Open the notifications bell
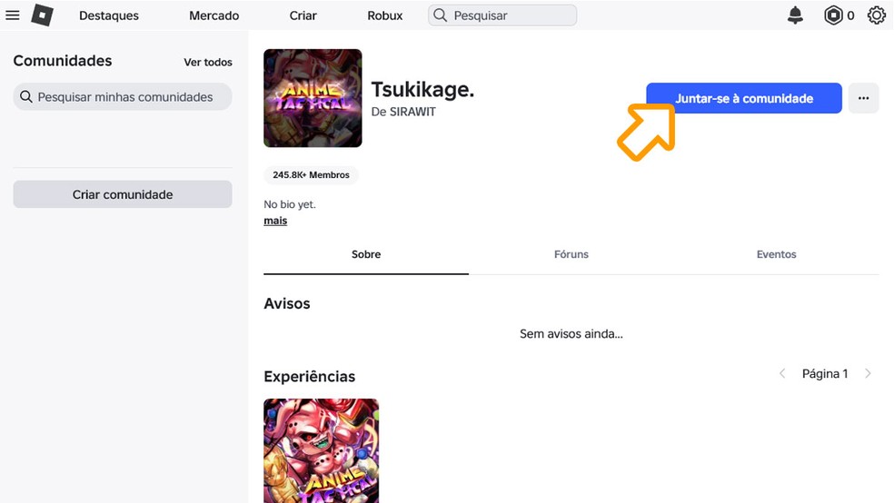The width and height of the screenshot is (894, 503). (795, 15)
